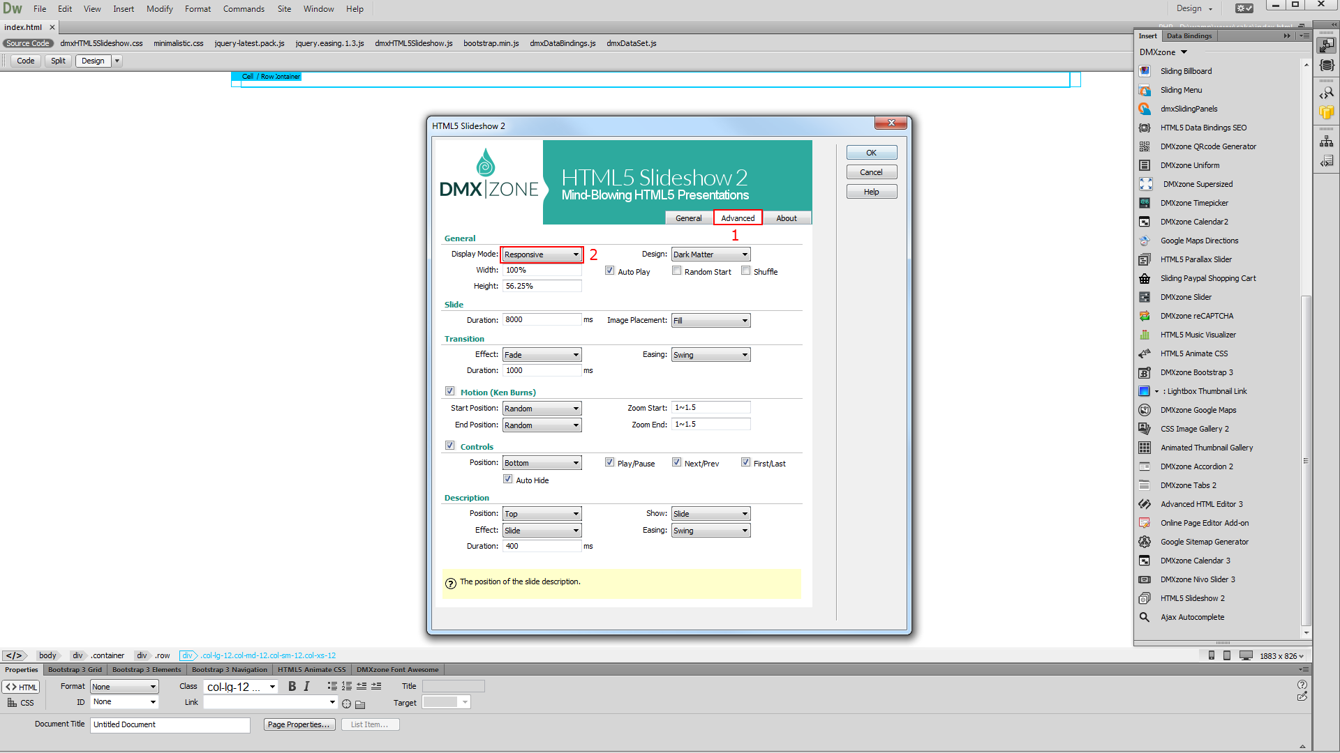The image size is (1340, 753).
Task: Click the browse folder icon beside Link
Action: (x=360, y=704)
